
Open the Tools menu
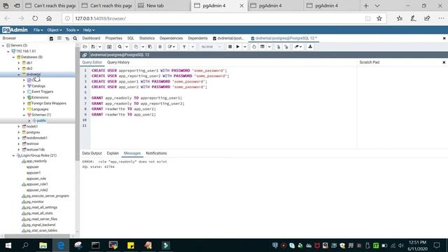click(x=72, y=30)
